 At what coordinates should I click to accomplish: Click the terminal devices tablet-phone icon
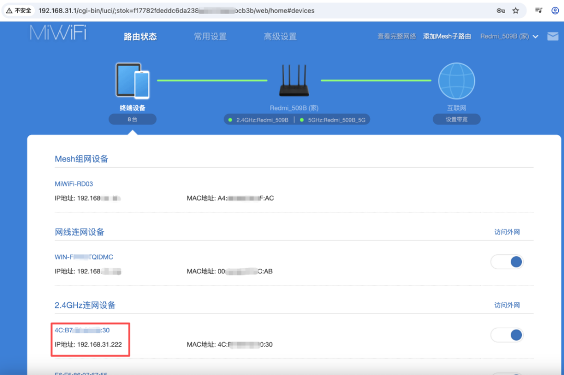point(132,81)
